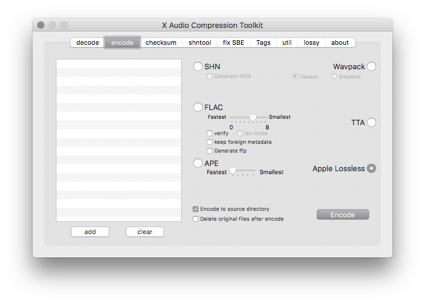This screenshot has width=425, height=304.
Task: Click the FLAC compression level slider
Action: [249, 118]
